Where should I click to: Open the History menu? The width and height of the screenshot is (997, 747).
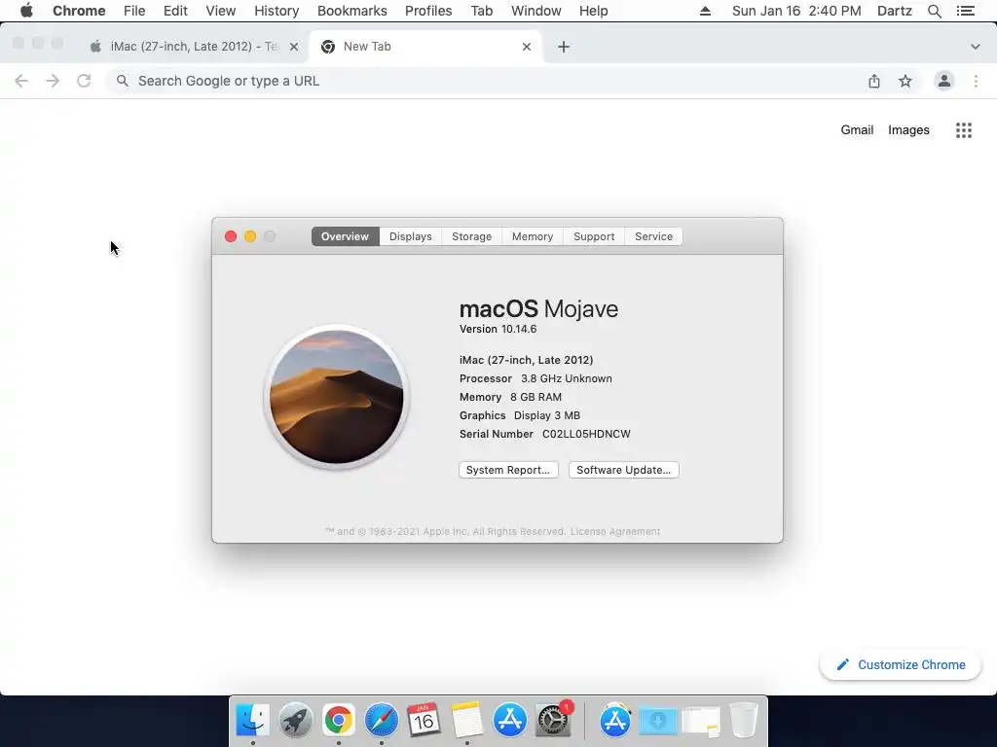277,11
